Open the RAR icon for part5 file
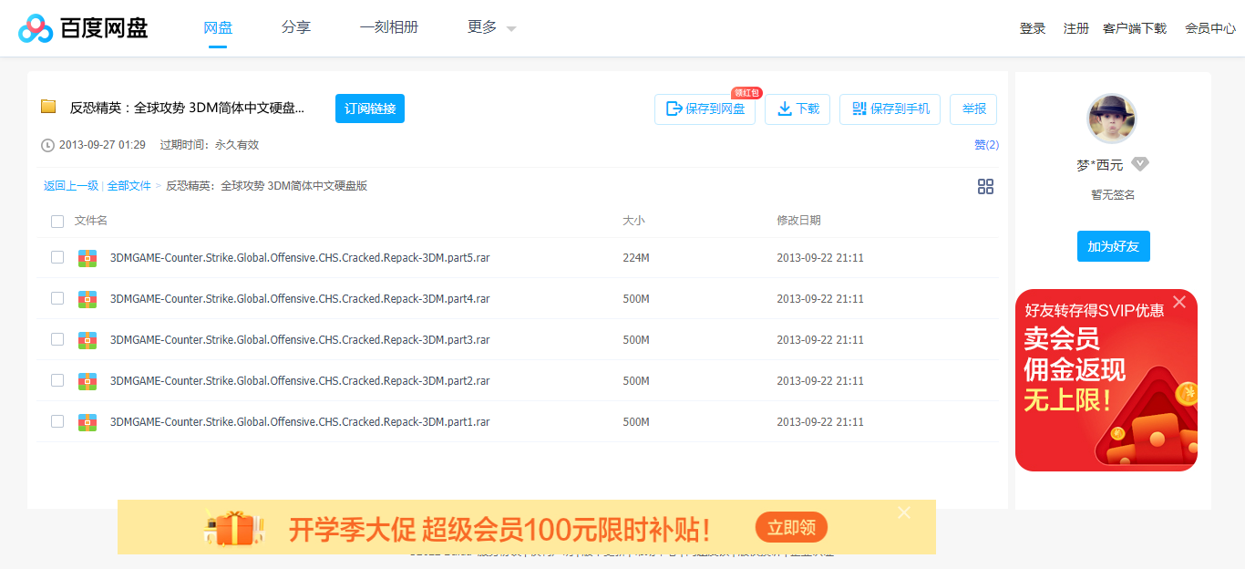Image resolution: width=1245 pixels, height=569 pixels. (x=87, y=257)
